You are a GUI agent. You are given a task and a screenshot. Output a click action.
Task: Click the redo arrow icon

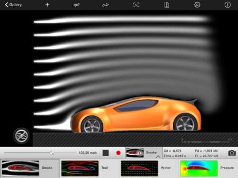tap(106, 5)
